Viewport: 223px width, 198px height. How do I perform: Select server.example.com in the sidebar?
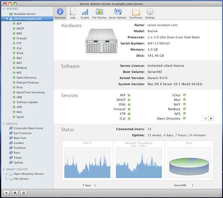(x=27, y=19)
